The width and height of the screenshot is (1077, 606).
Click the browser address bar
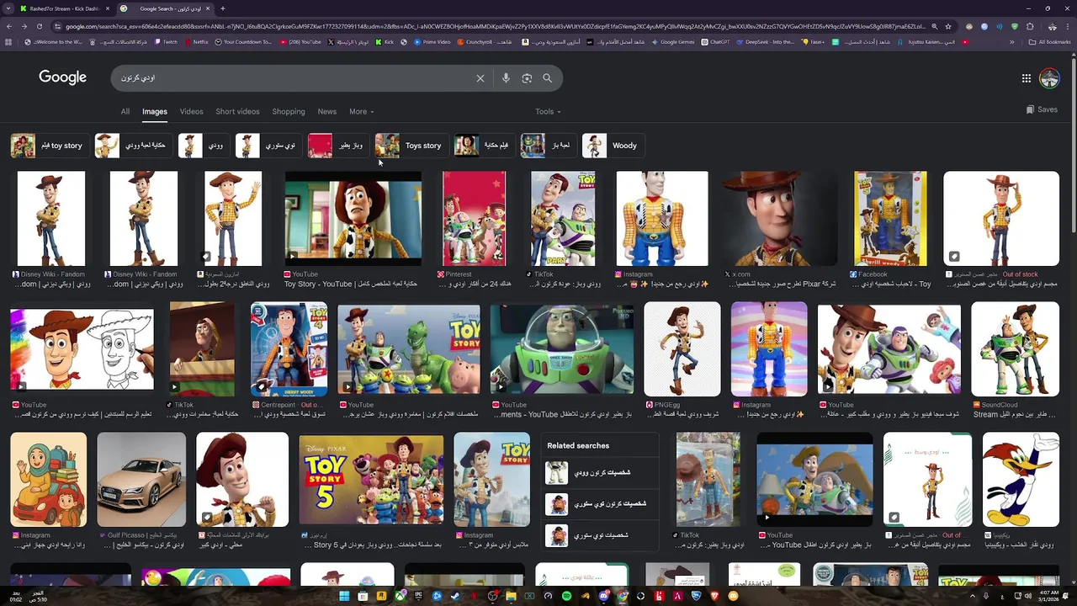tap(488, 26)
